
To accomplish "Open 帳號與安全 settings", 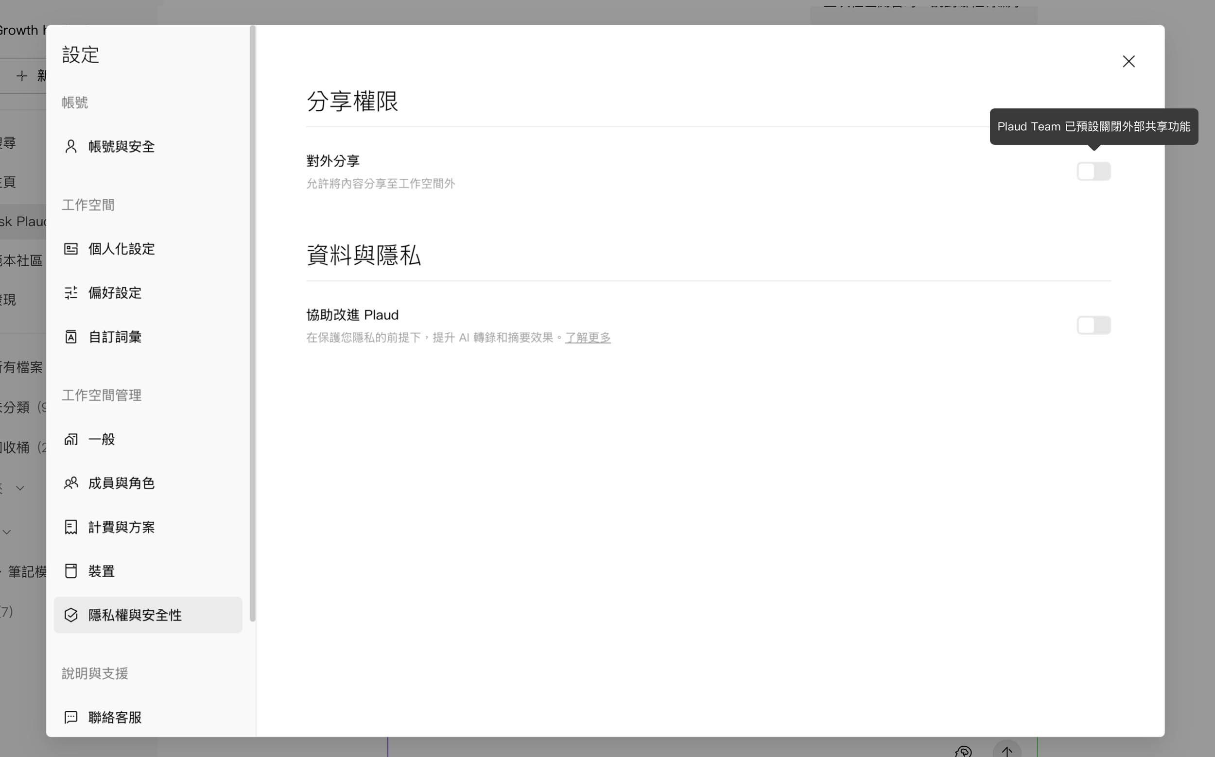I will (x=148, y=147).
